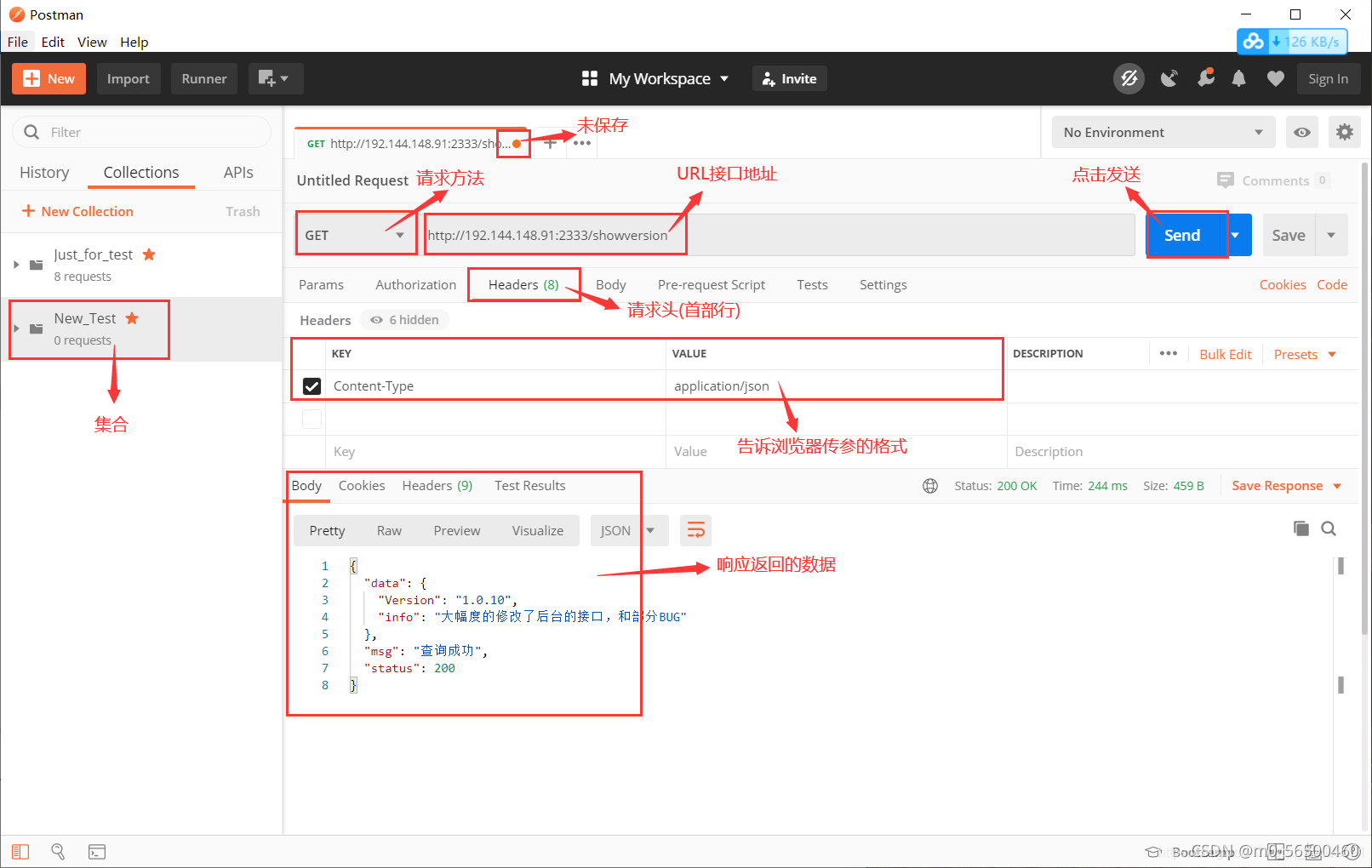Open the manage environments gear icon
This screenshot has height=868, width=1372.
click(1345, 132)
